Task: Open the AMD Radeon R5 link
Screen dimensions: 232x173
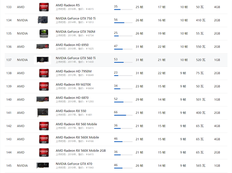Action: [68, 5]
